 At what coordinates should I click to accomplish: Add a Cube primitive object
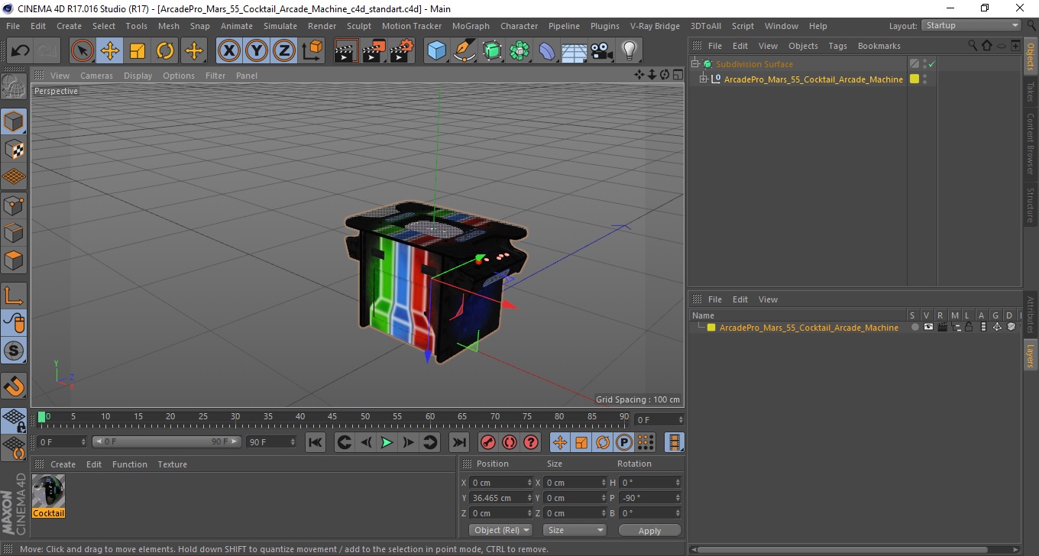[x=436, y=51]
